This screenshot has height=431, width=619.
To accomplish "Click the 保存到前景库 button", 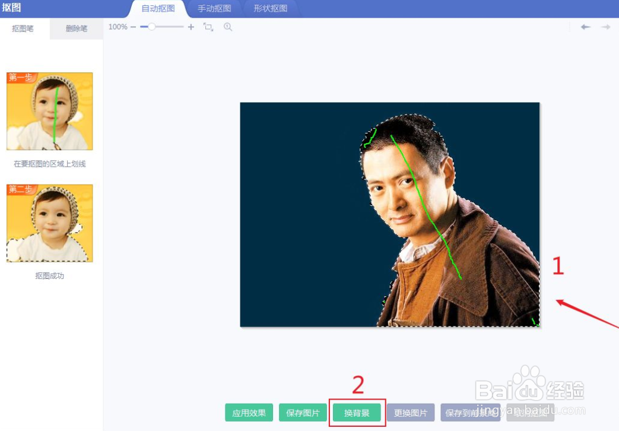I will (x=471, y=413).
